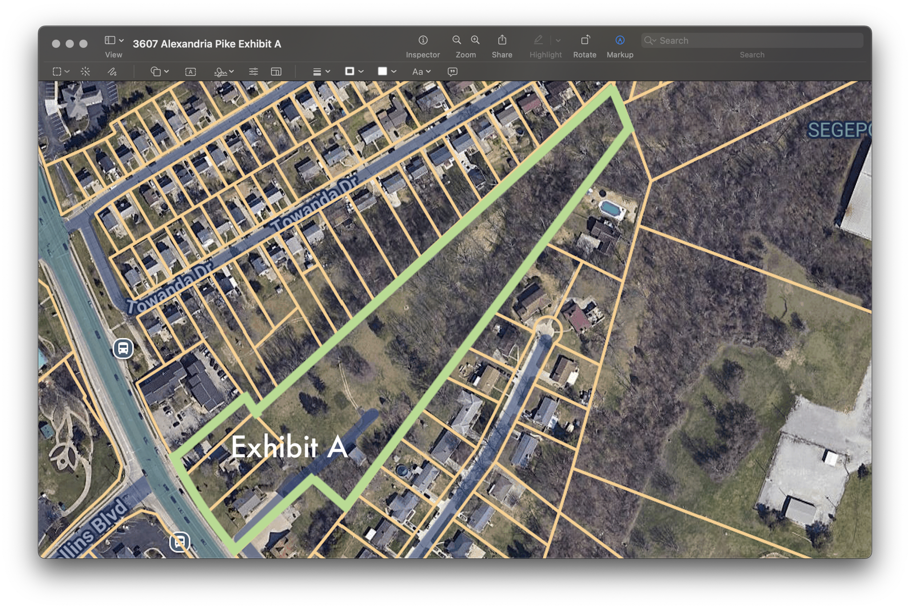The width and height of the screenshot is (910, 609).
Task: Click the zoom in magnifier
Action: click(x=475, y=40)
